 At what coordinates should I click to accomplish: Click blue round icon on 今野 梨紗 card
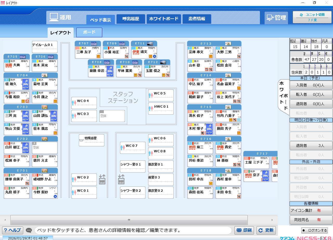pos(55,196)
